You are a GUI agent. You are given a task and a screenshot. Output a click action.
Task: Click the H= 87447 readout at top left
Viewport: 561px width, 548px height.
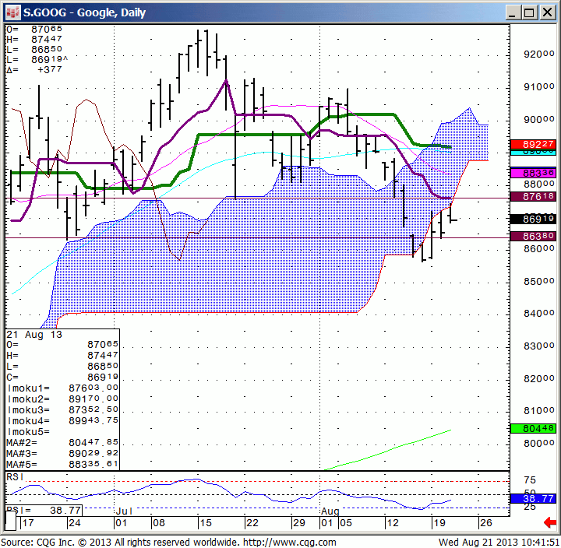34,39
